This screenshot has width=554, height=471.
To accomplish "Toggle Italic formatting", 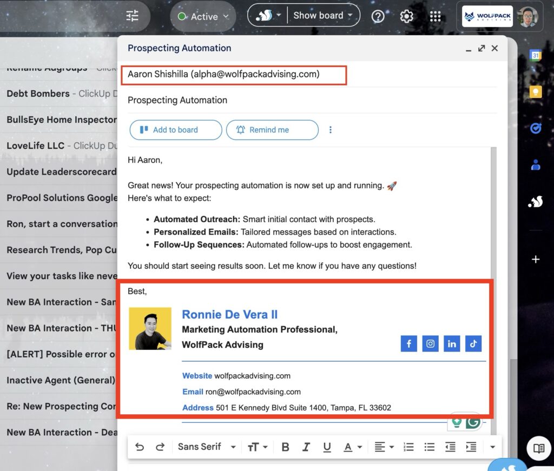I will click(x=306, y=447).
